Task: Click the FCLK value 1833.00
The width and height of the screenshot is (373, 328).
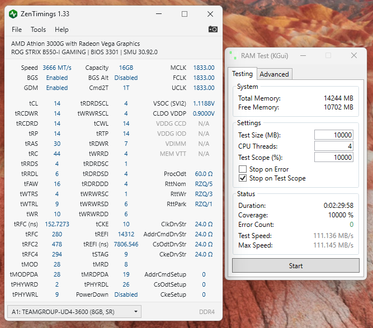Action: (204, 78)
